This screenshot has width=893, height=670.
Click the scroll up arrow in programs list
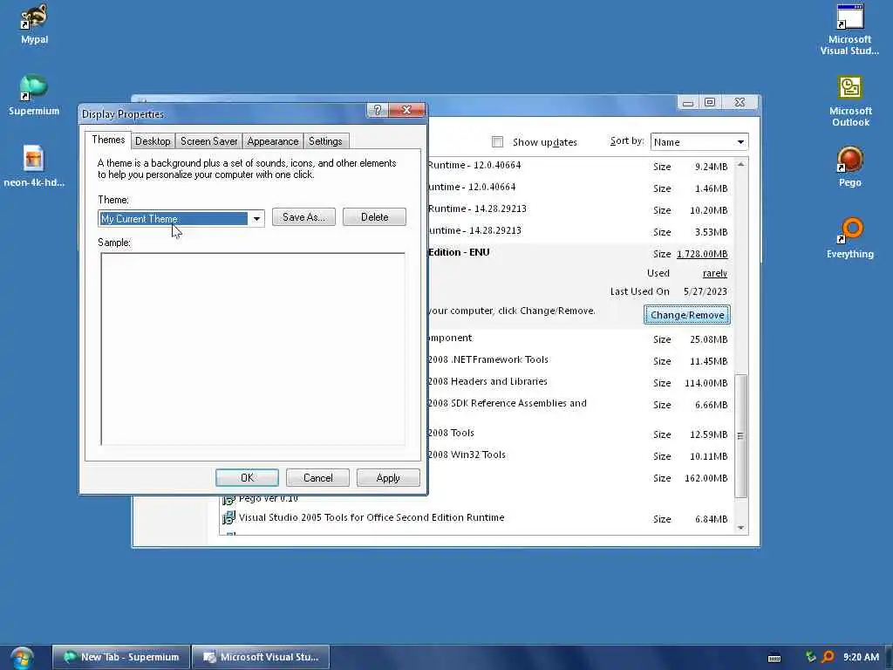click(740, 165)
